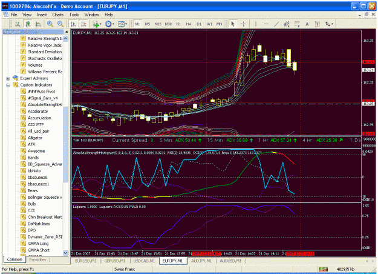Click the Navigator vertical scrollbar thumb
Screen dimensions: 378x274
coord(65,144)
